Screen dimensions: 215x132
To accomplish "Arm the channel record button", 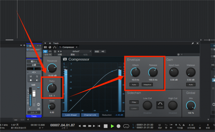I will click(31, 80).
